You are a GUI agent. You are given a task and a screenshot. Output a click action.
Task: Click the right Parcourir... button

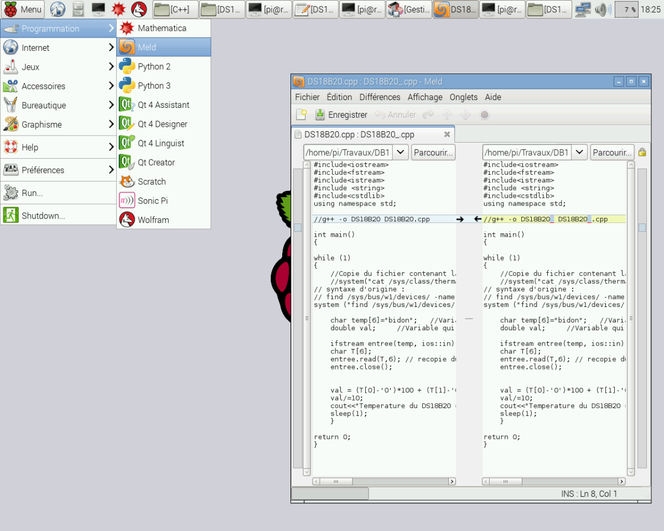[x=612, y=152]
